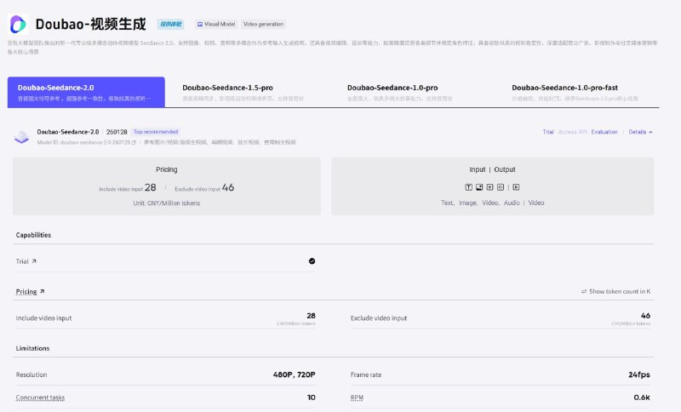Click the Concurrent tasks value 10
Image resolution: width=681 pixels, height=412 pixels.
coord(312,398)
